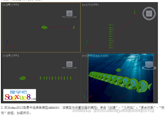166x116 pixels.
Task: Click the ViewCube in the Front viewport
Action: (x=69, y=14)
